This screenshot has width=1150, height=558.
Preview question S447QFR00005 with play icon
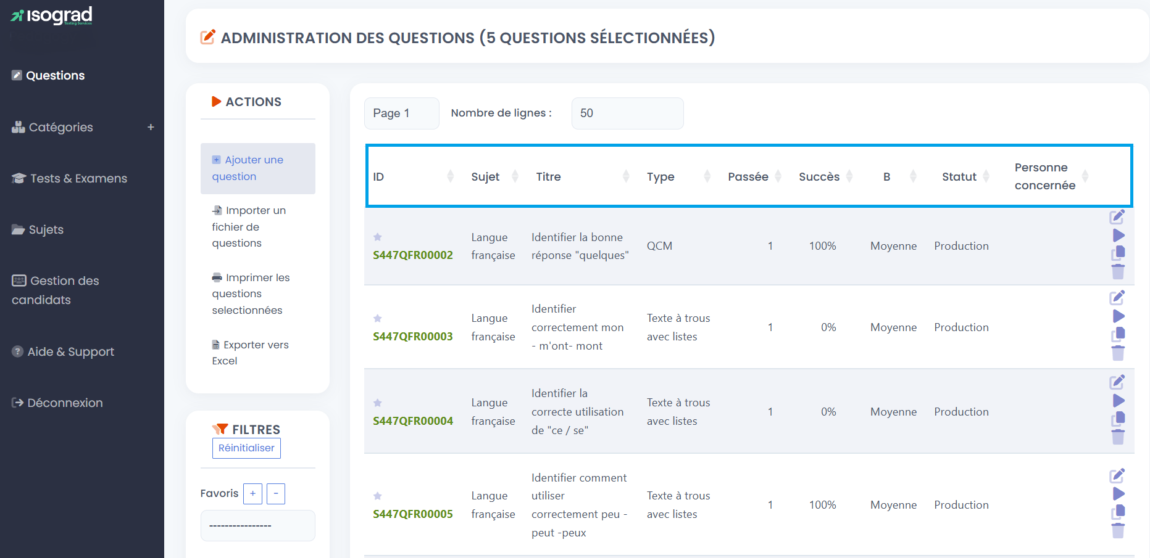1119,494
